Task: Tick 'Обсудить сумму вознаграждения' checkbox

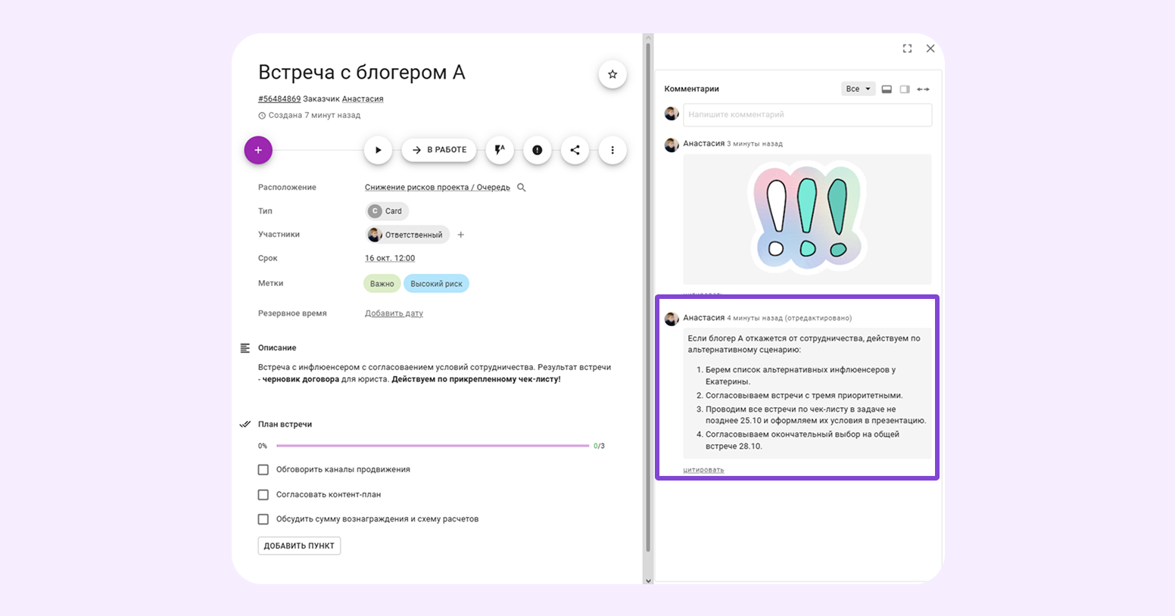Action: pos(263,519)
